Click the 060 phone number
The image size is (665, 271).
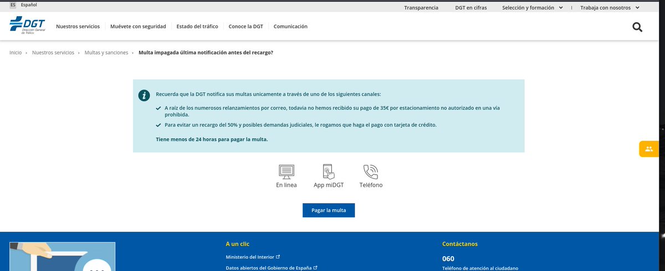448,259
